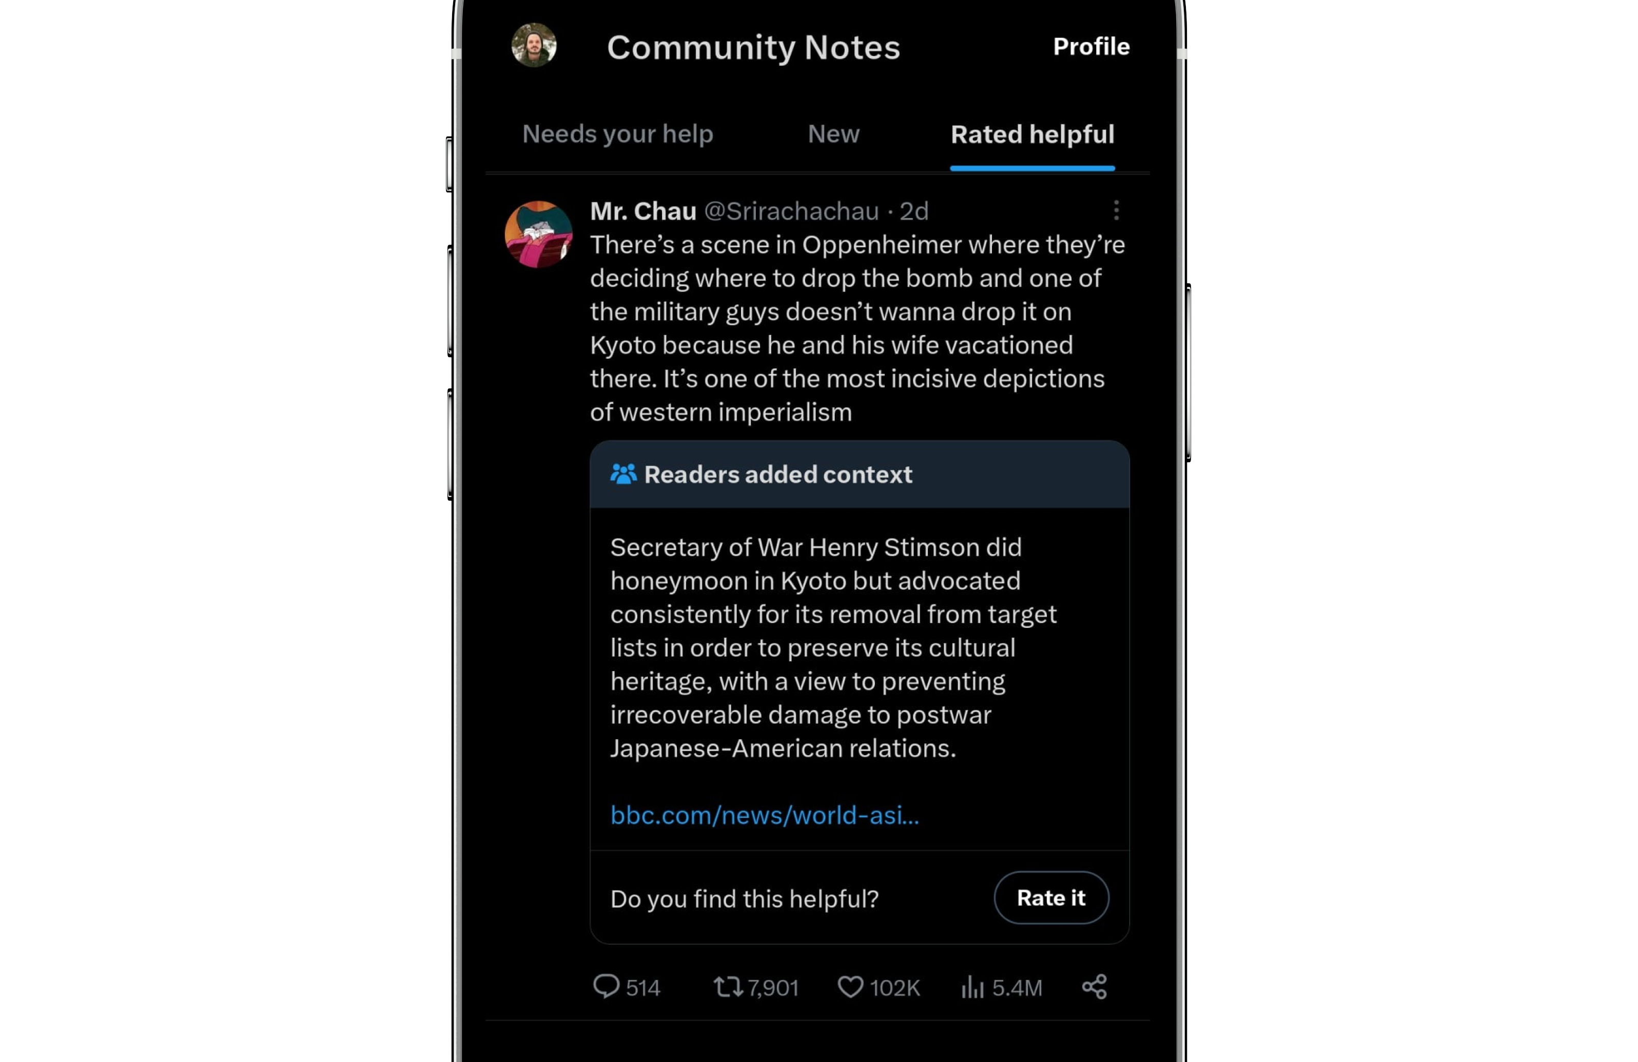View the post analytics bar chart icon
Viewport: 1638px width, 1062px height.
tap(972, 987)
